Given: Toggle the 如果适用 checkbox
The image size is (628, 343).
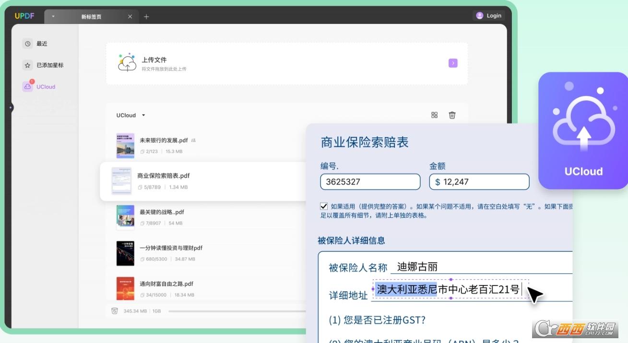Looking at the screenshot, I should [x=324, y=206].
